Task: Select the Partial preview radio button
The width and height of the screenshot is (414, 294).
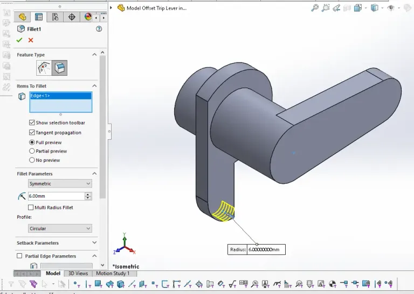Action: pyautogui.click(x=32, y=151)
